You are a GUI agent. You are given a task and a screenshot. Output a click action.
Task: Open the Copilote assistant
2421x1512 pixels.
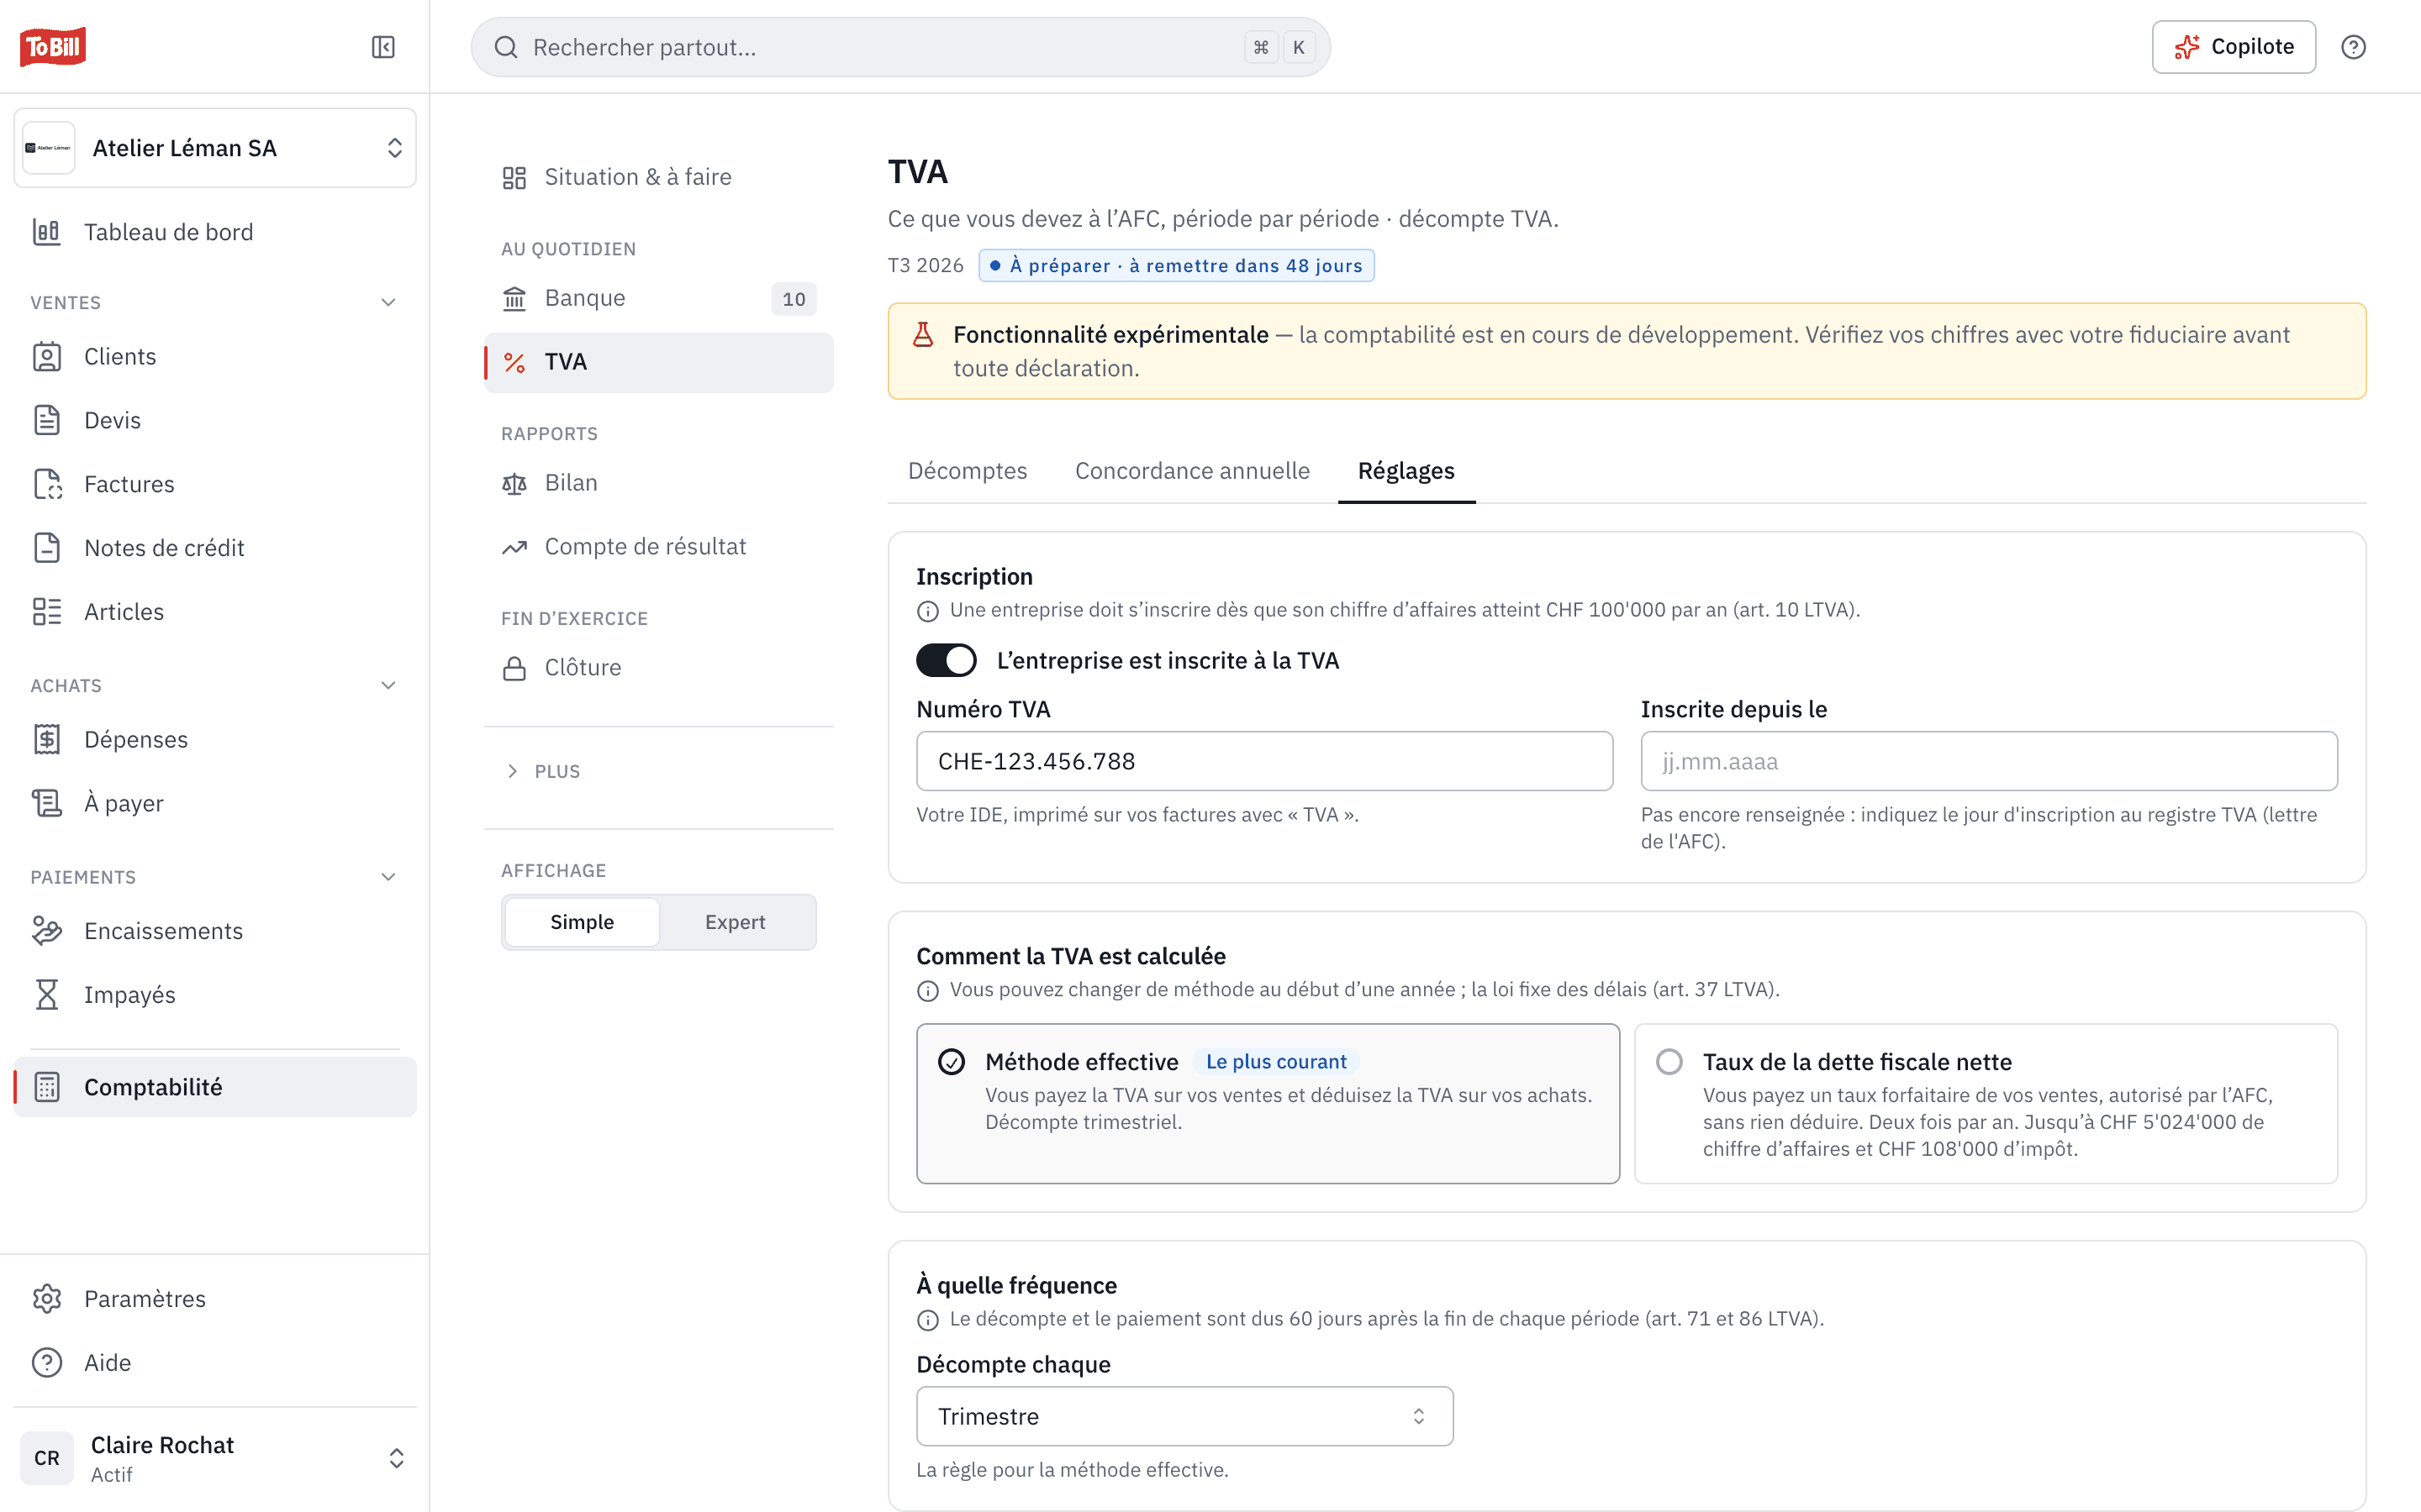(2234, 47)
